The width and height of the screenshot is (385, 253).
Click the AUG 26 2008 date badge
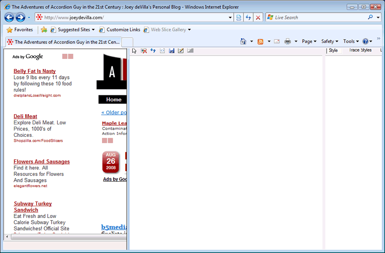(x=111, y=161)
